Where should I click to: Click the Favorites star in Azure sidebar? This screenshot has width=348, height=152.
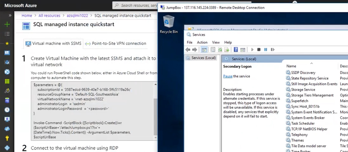[x=7, y=43]
